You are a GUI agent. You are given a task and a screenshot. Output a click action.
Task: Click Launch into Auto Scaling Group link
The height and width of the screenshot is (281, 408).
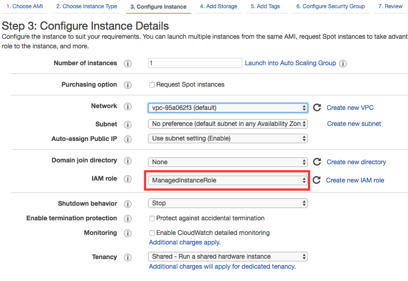click(x=290, y=63)
